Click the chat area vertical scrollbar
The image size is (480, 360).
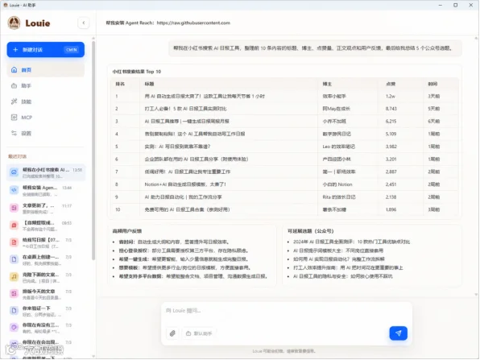pyautogui.click(x=476, y=167)
